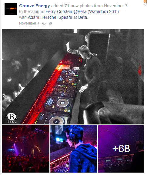This screenshot has height=175, width=147.
Task: Expand the post options chevron menu
Action: pos(145,5)
